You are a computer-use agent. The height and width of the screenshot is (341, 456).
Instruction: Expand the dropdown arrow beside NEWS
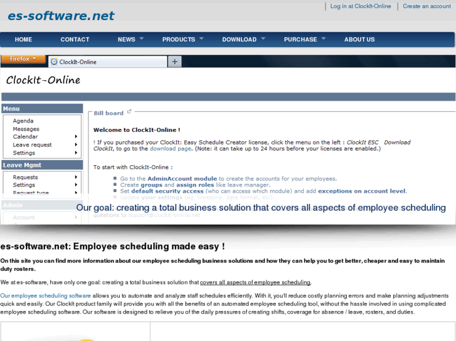click(142, 38)
